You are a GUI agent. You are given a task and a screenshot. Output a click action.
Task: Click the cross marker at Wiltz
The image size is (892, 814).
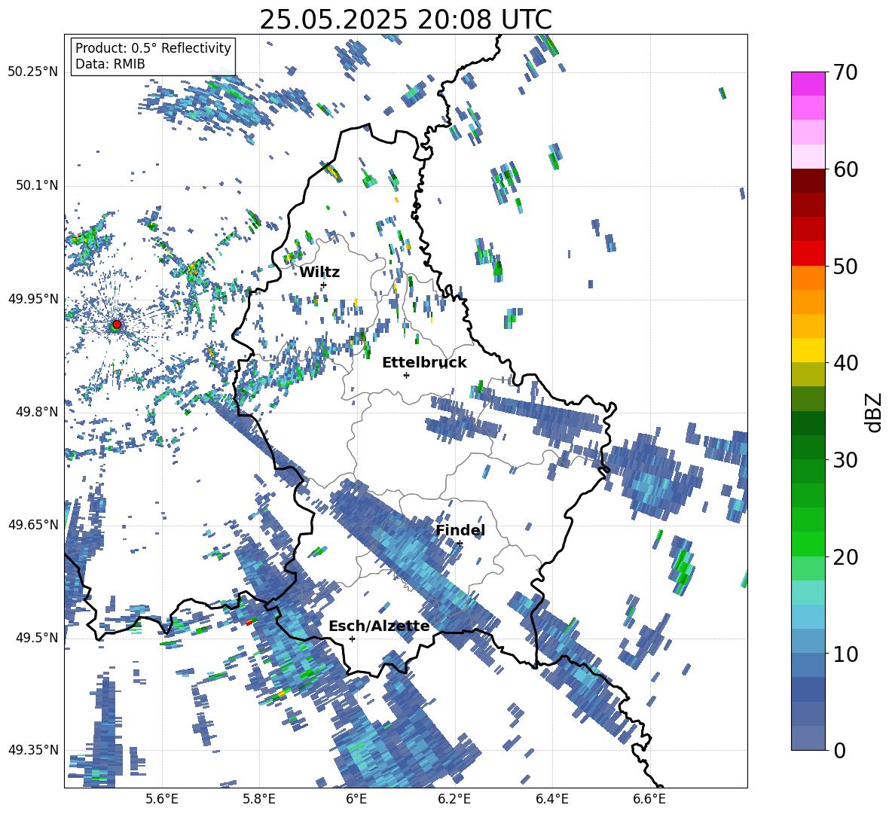324,285
